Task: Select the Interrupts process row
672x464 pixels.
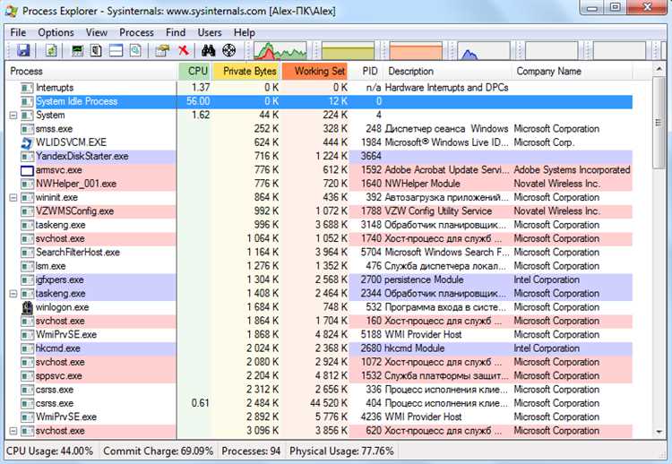Action: tap(319, 88)
